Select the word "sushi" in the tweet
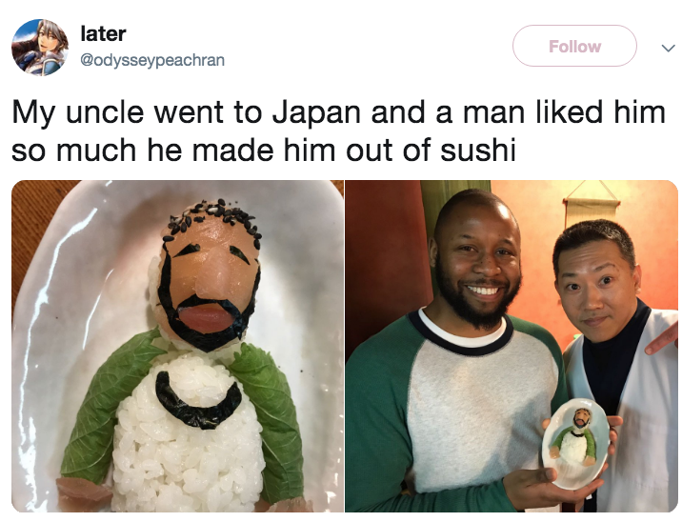This screenshot has width=682, height=522. click(477, 151)
